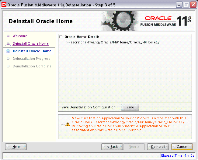The image size is (198, 160).
Task: Start removal with the Deinstall button
Action: [158, 147]
